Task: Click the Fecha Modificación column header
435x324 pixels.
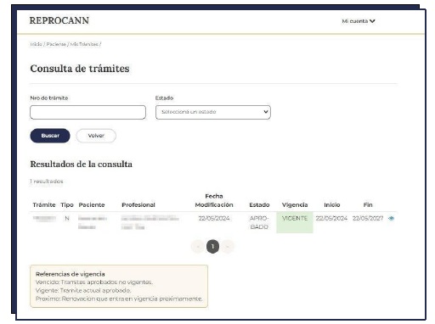Action: pyautogui.click(x=214, y=200)
